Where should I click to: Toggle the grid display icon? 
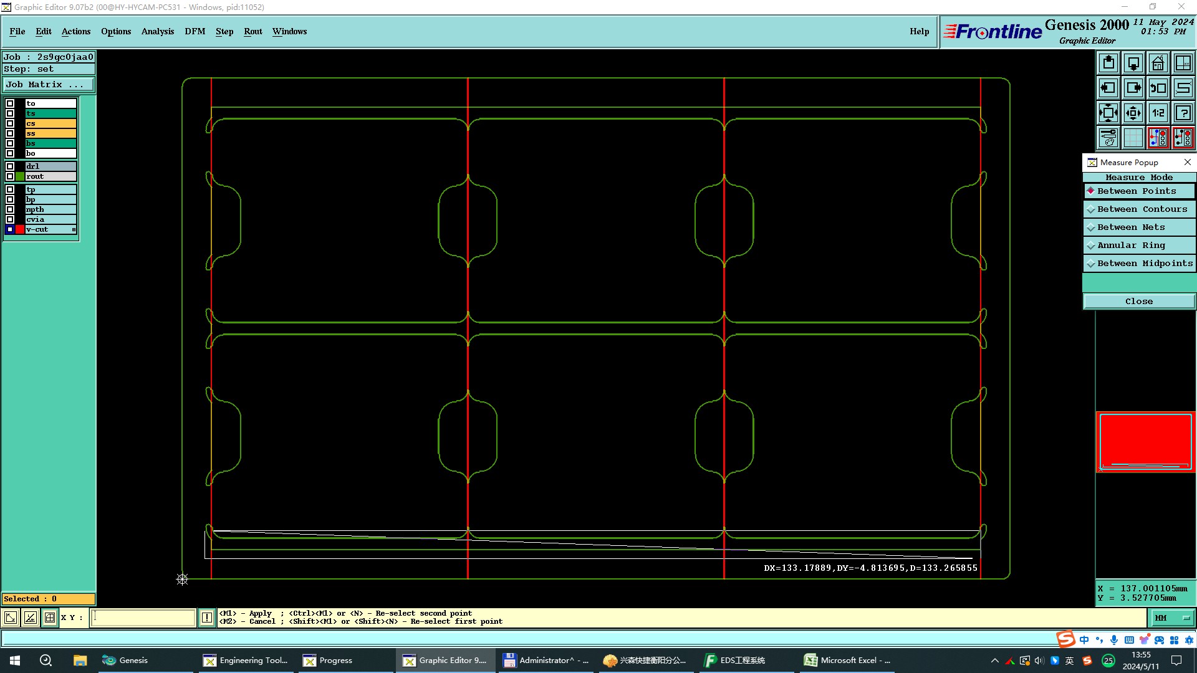pyautogui.click(x=1133, y=138)
